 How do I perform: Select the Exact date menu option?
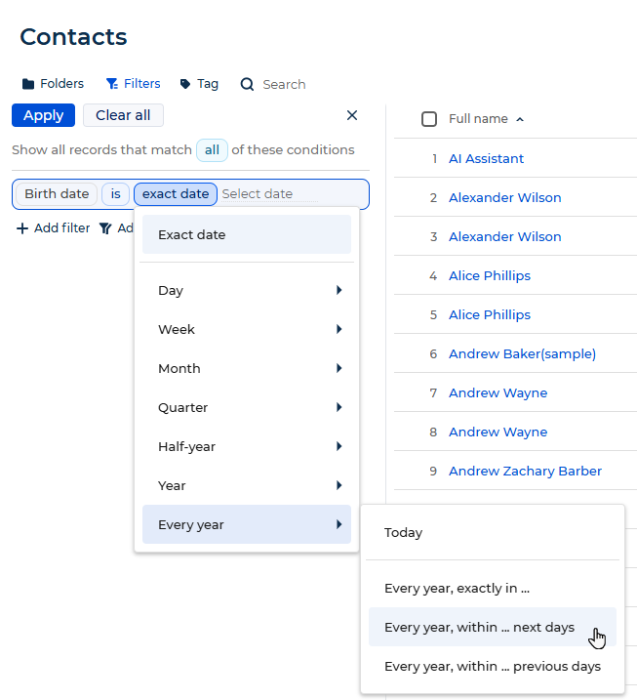click(x=247, y=235)
